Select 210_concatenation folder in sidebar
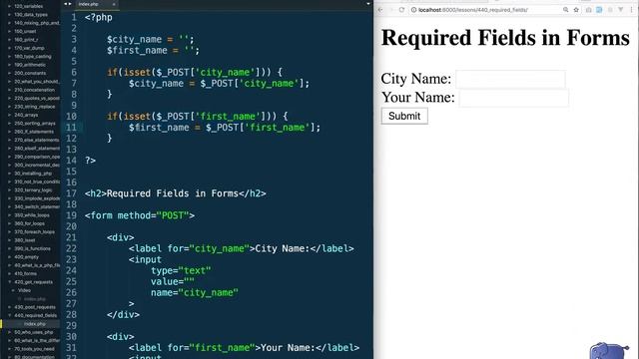This screenshot has width=639, height=359. (x=34, y=90)
